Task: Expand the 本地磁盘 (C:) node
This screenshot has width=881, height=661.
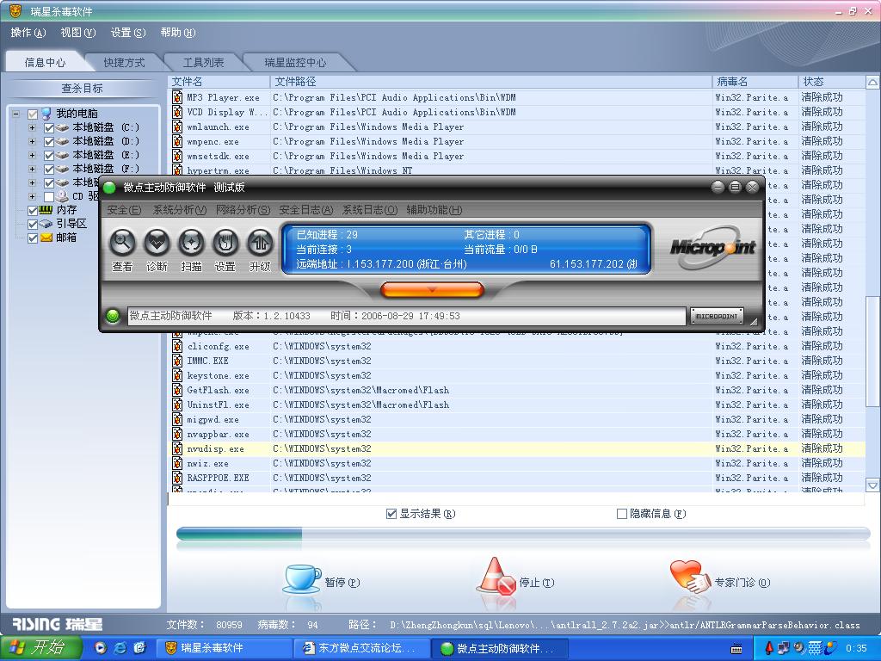Action: 32,127
